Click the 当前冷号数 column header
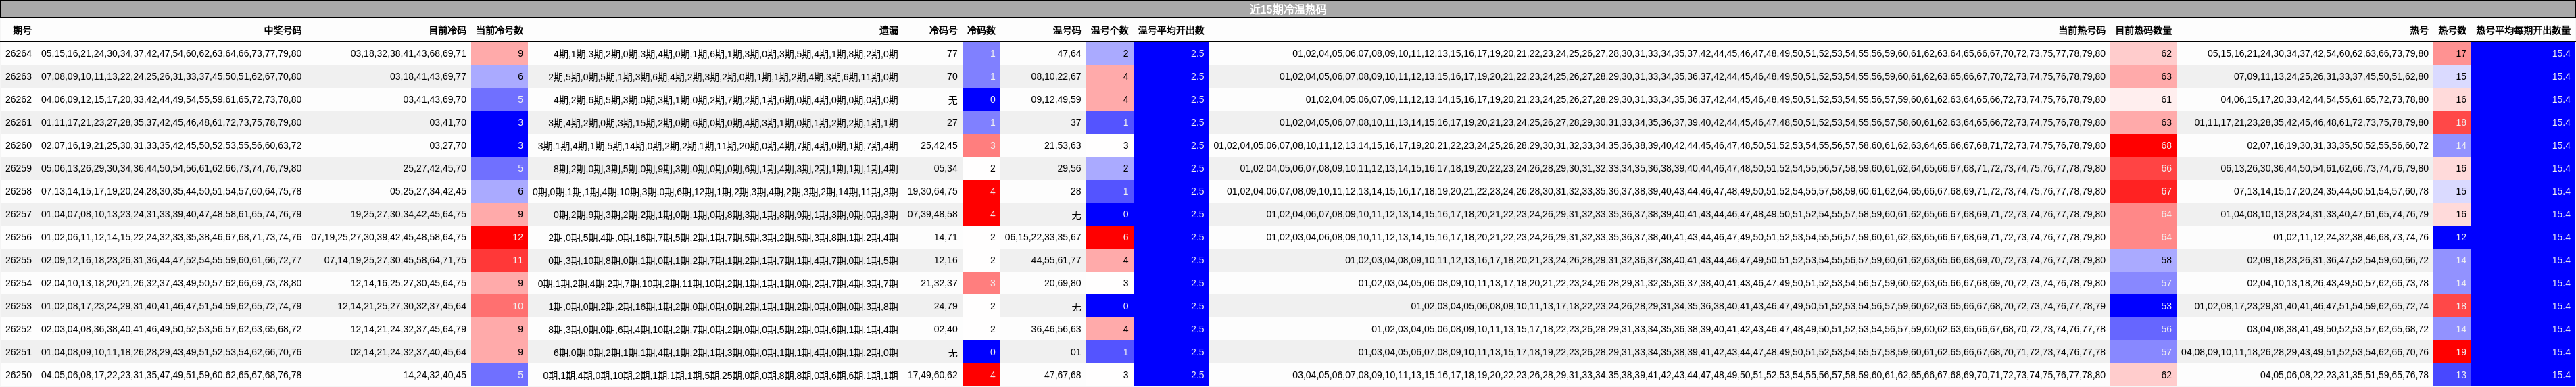Screen dimensions: 2576x387 500,31
